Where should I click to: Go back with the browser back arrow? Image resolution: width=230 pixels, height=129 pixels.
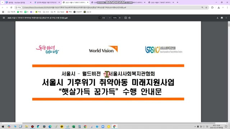click(x=3, y=8)
